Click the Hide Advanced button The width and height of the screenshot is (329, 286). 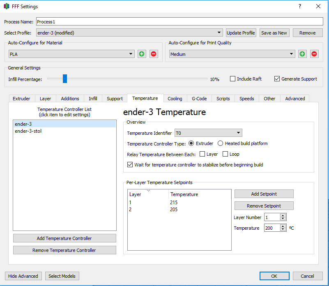tap(23, 276)
